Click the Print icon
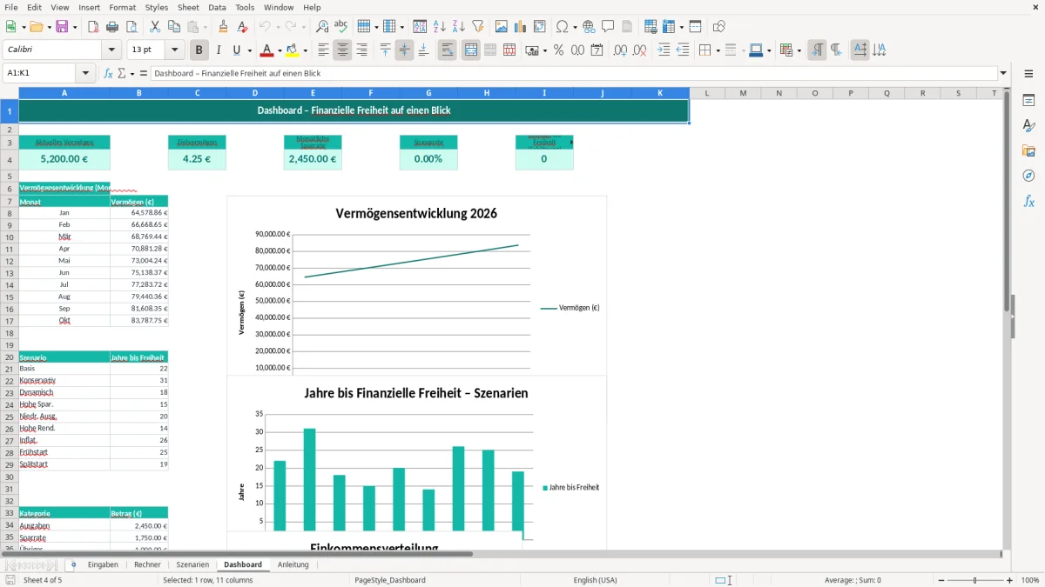This screenshot has width=1045, height=587. coord(112,27)
